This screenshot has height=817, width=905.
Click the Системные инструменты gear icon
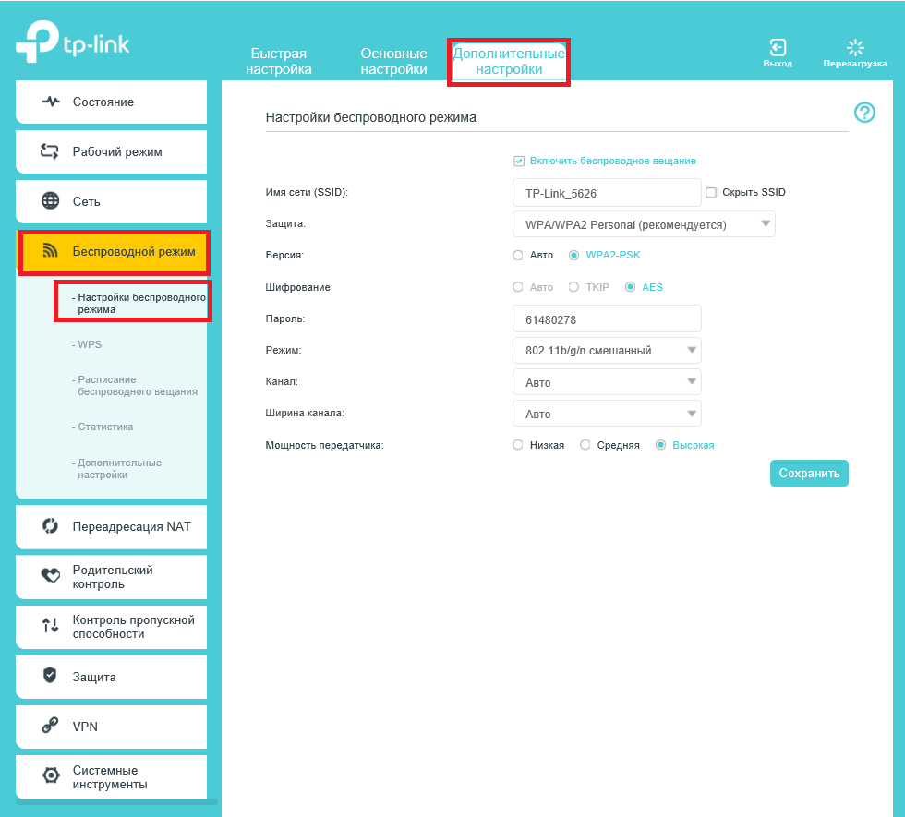(x=51, y=775)
